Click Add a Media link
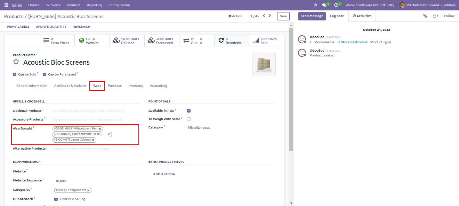This screenshot has width=459, height=206. pos(164,174)
